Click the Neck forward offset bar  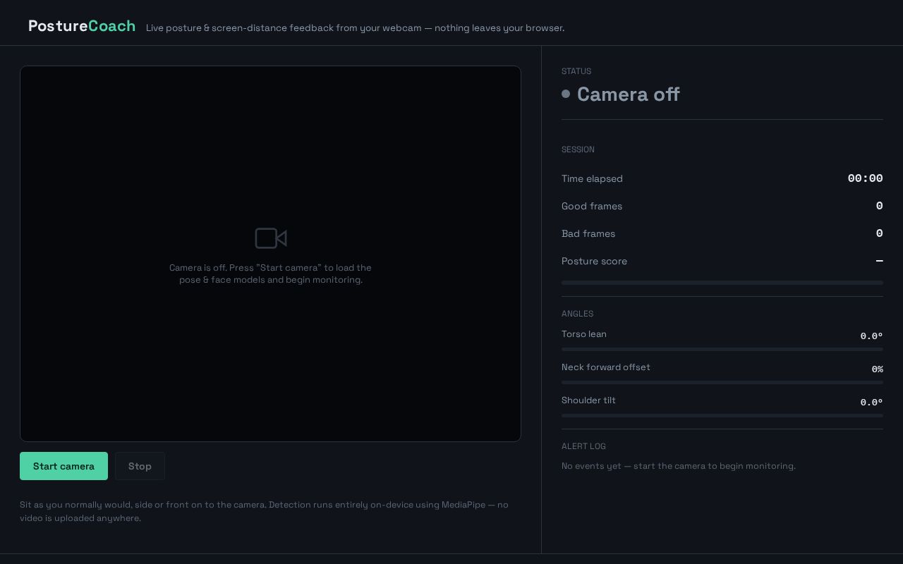pyautogui.click(x=722, y=382)
